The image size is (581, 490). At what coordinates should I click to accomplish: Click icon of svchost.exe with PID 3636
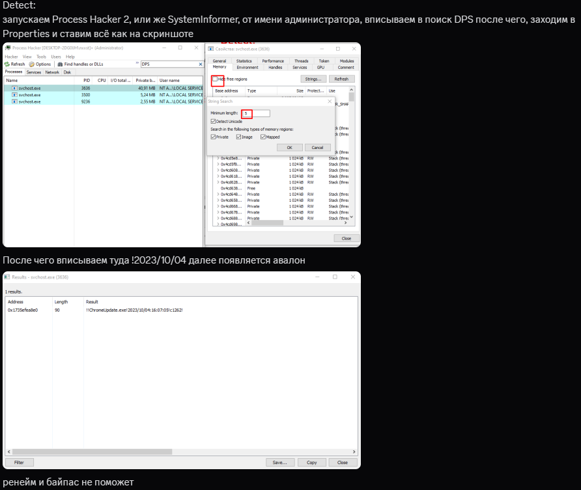coord(14,88)
